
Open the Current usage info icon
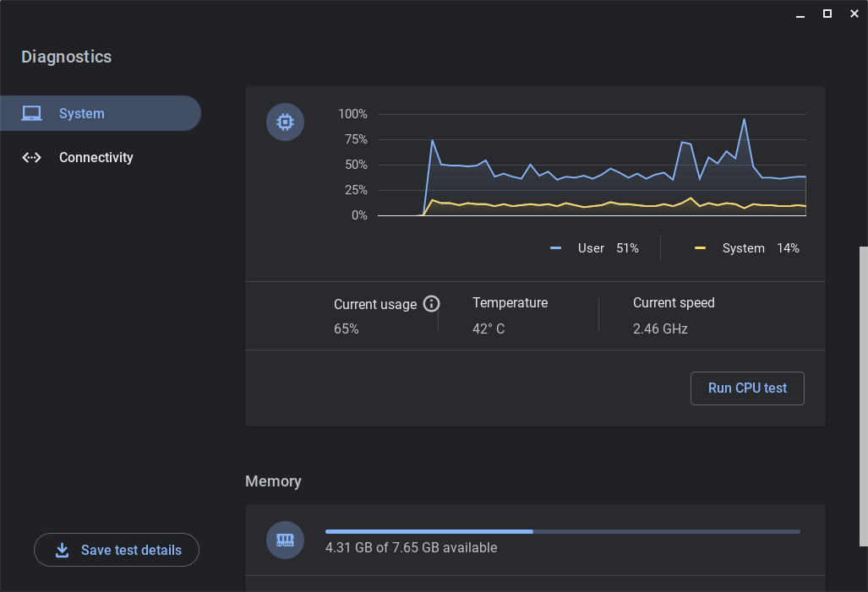[x=431, y=304]
